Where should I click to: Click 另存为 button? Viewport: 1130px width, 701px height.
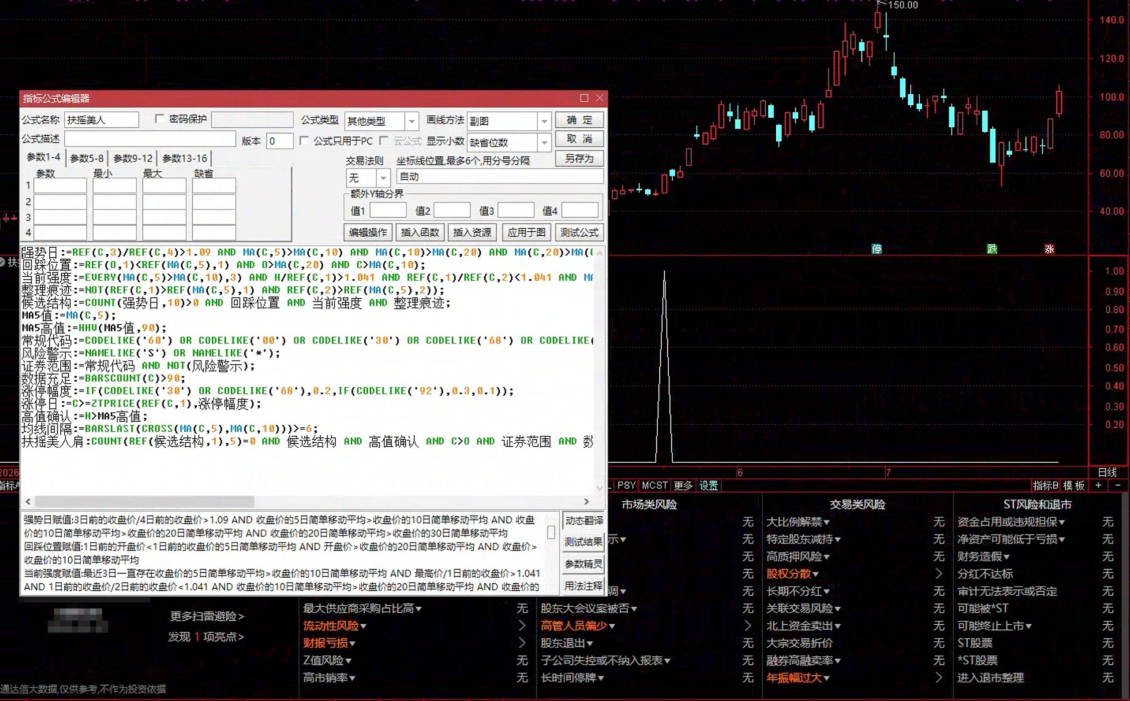580,158
